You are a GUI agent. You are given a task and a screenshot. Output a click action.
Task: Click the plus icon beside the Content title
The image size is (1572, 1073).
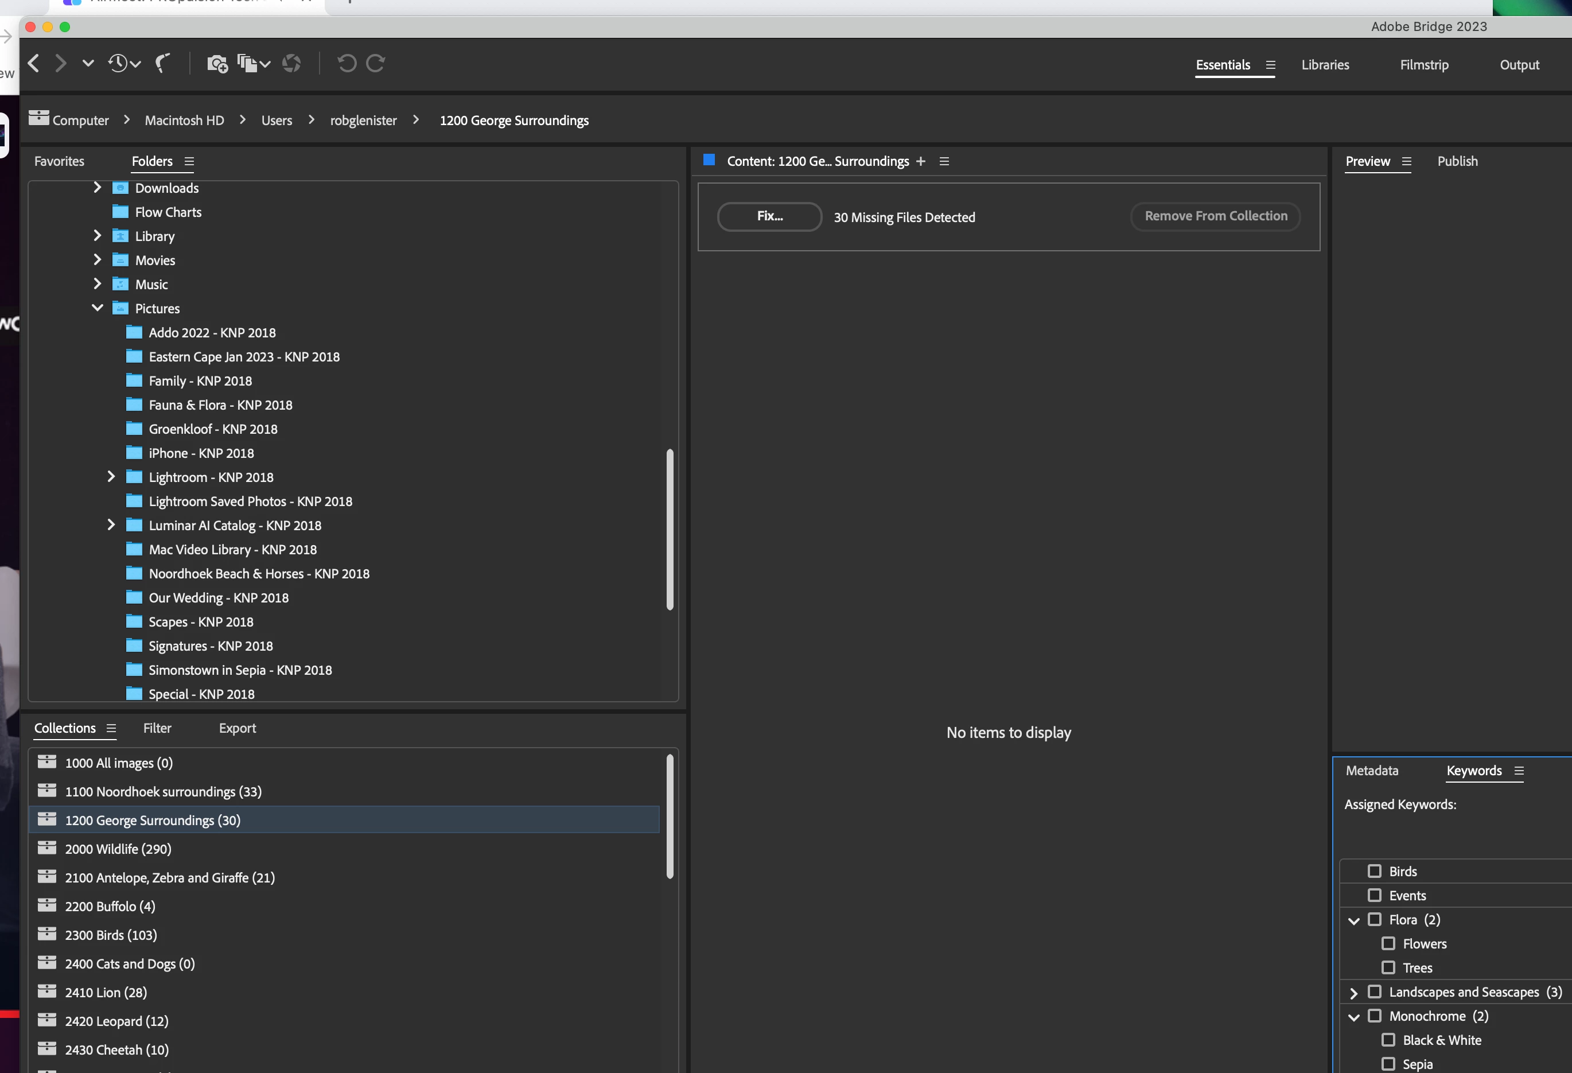pyautogui.click(x=921, y=162)
